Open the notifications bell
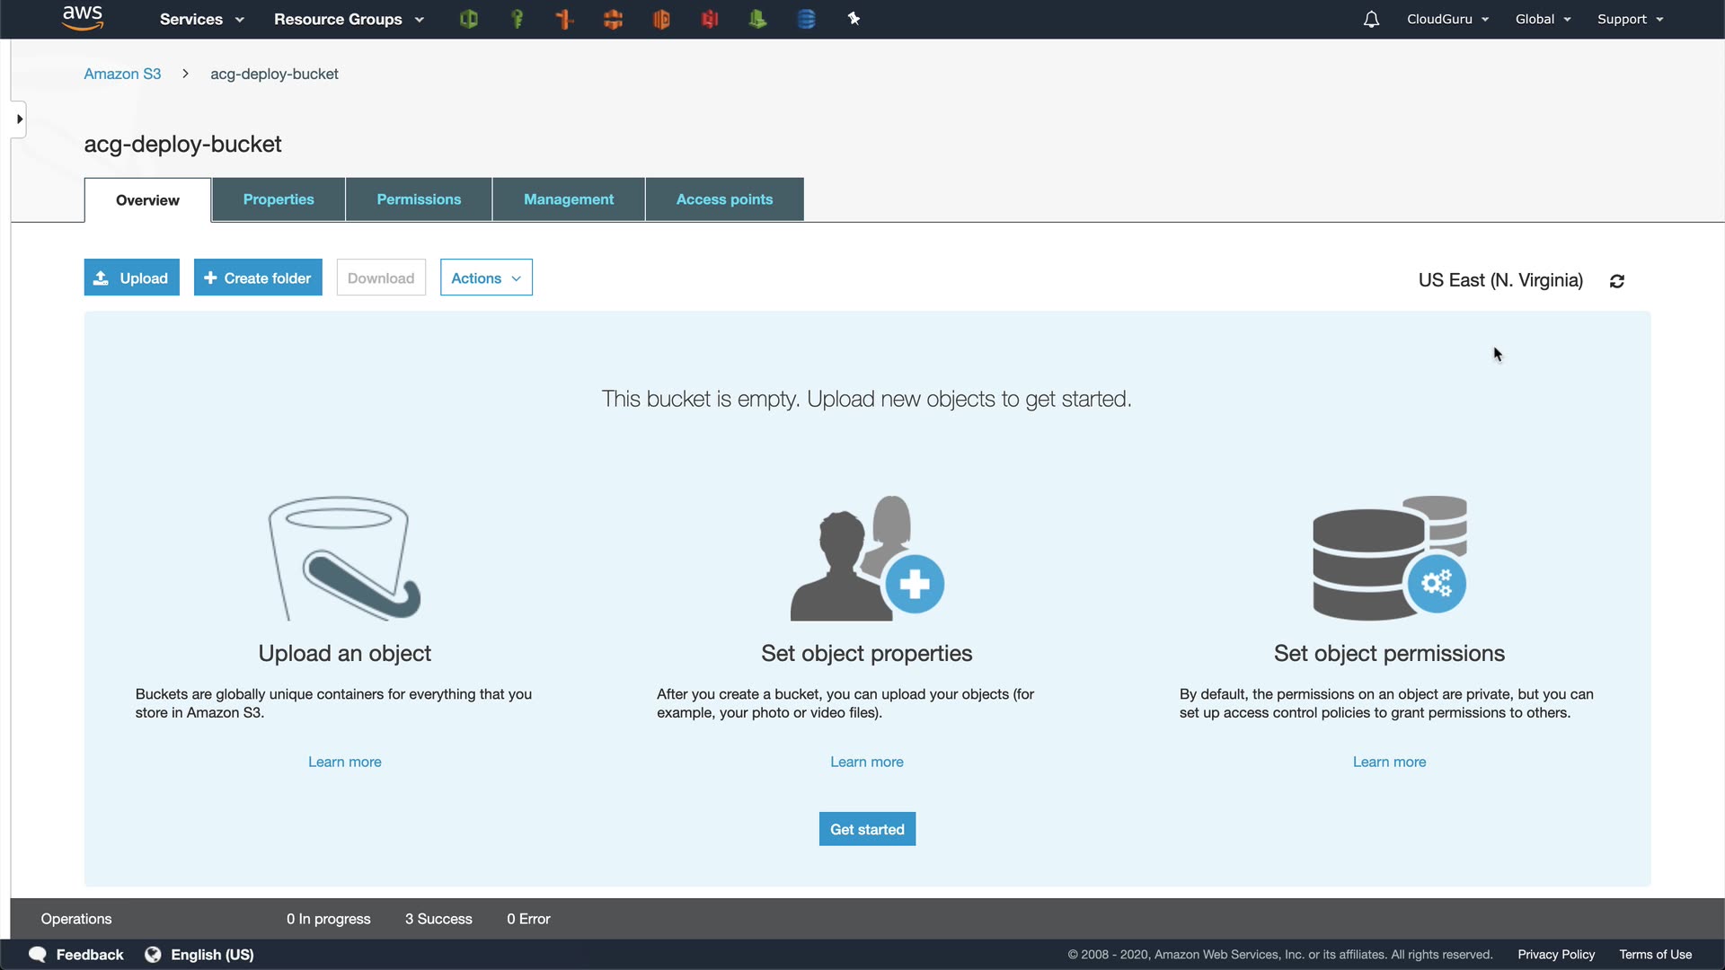The width and height of the screenshot is (1725, 970). tap(1371, 19)
